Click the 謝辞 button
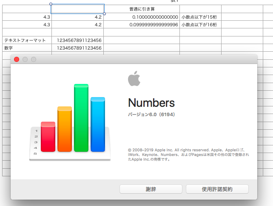 click(151, 189)
